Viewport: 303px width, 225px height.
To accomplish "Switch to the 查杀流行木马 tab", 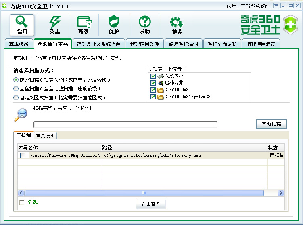I will 52,44.
